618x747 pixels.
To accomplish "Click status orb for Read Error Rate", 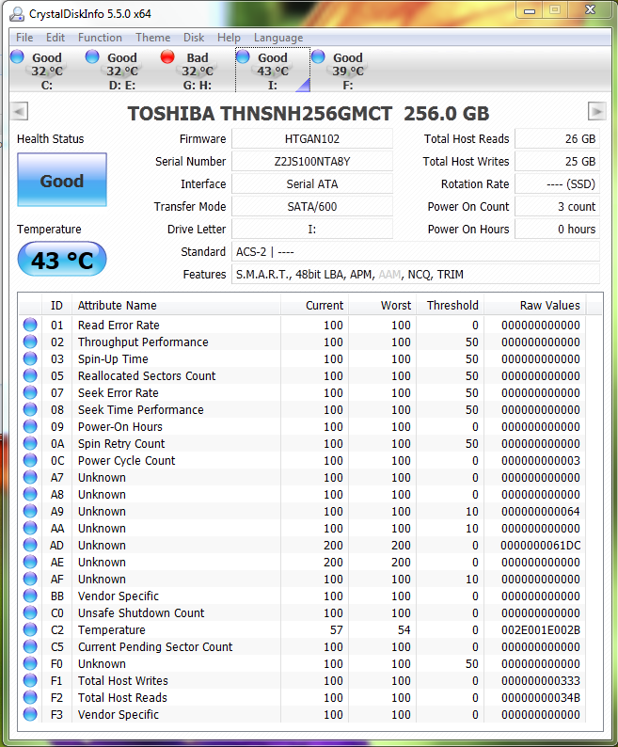I will (30, 326).
